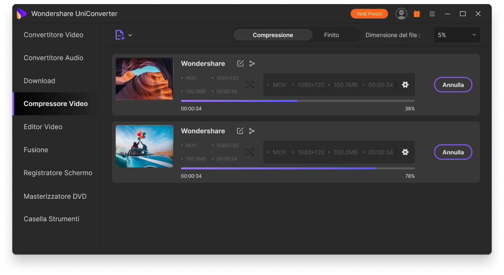Viewport: 504px width, 275px height.
Task: Open the user account profile icon
Action: (x=401, y=13)
